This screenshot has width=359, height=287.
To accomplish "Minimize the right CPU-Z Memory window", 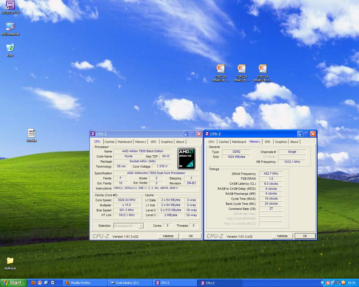I will (x=300, y=134).
